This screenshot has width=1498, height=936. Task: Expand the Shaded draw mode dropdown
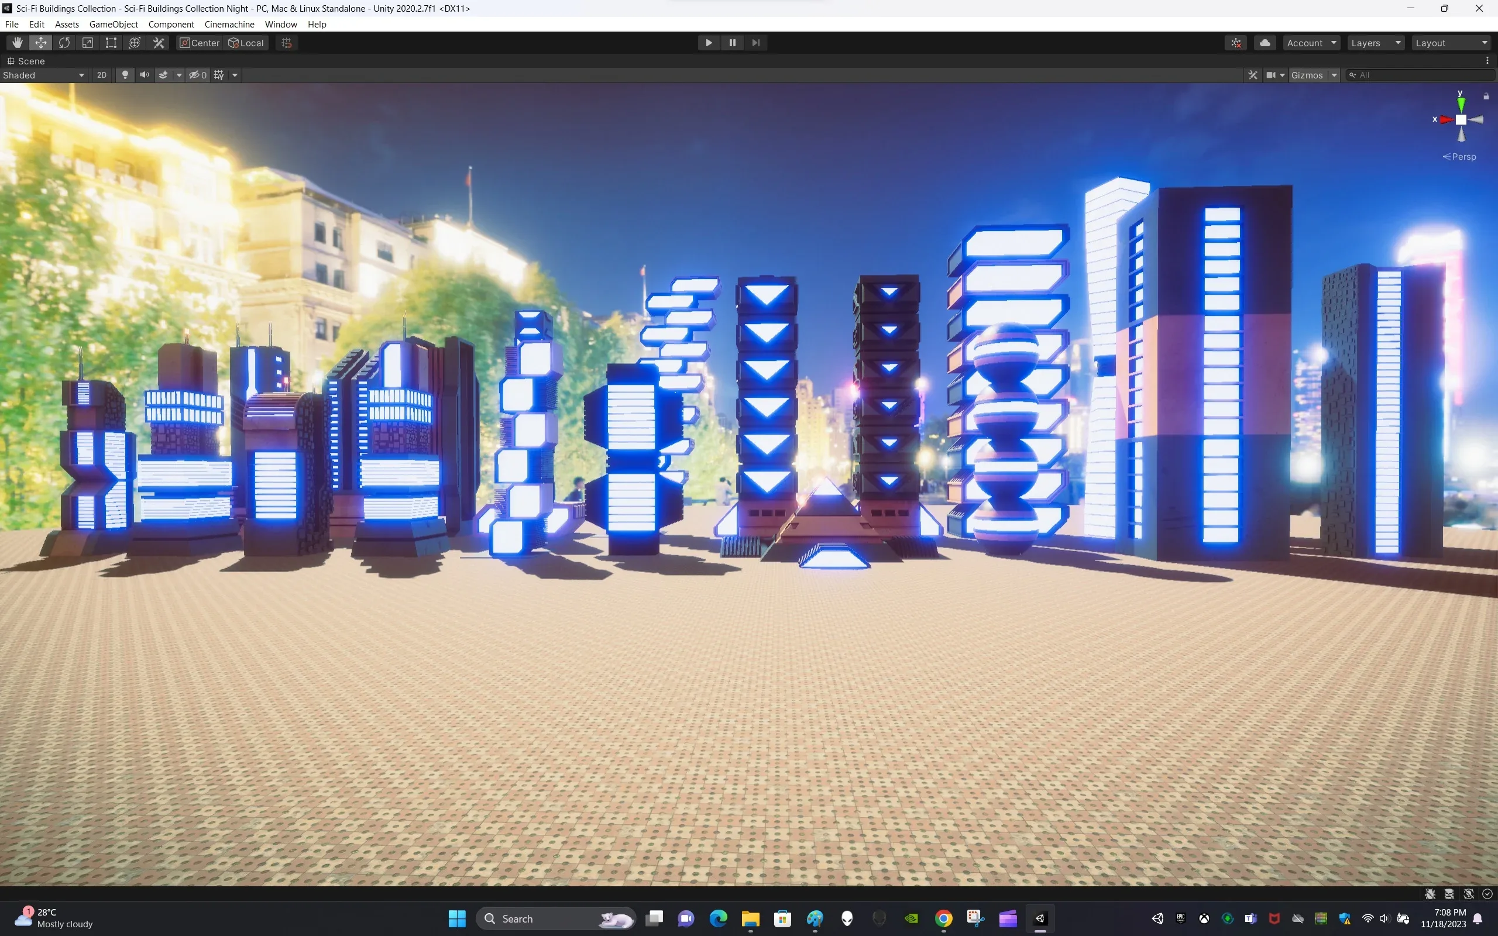click(x=43, y=75)
